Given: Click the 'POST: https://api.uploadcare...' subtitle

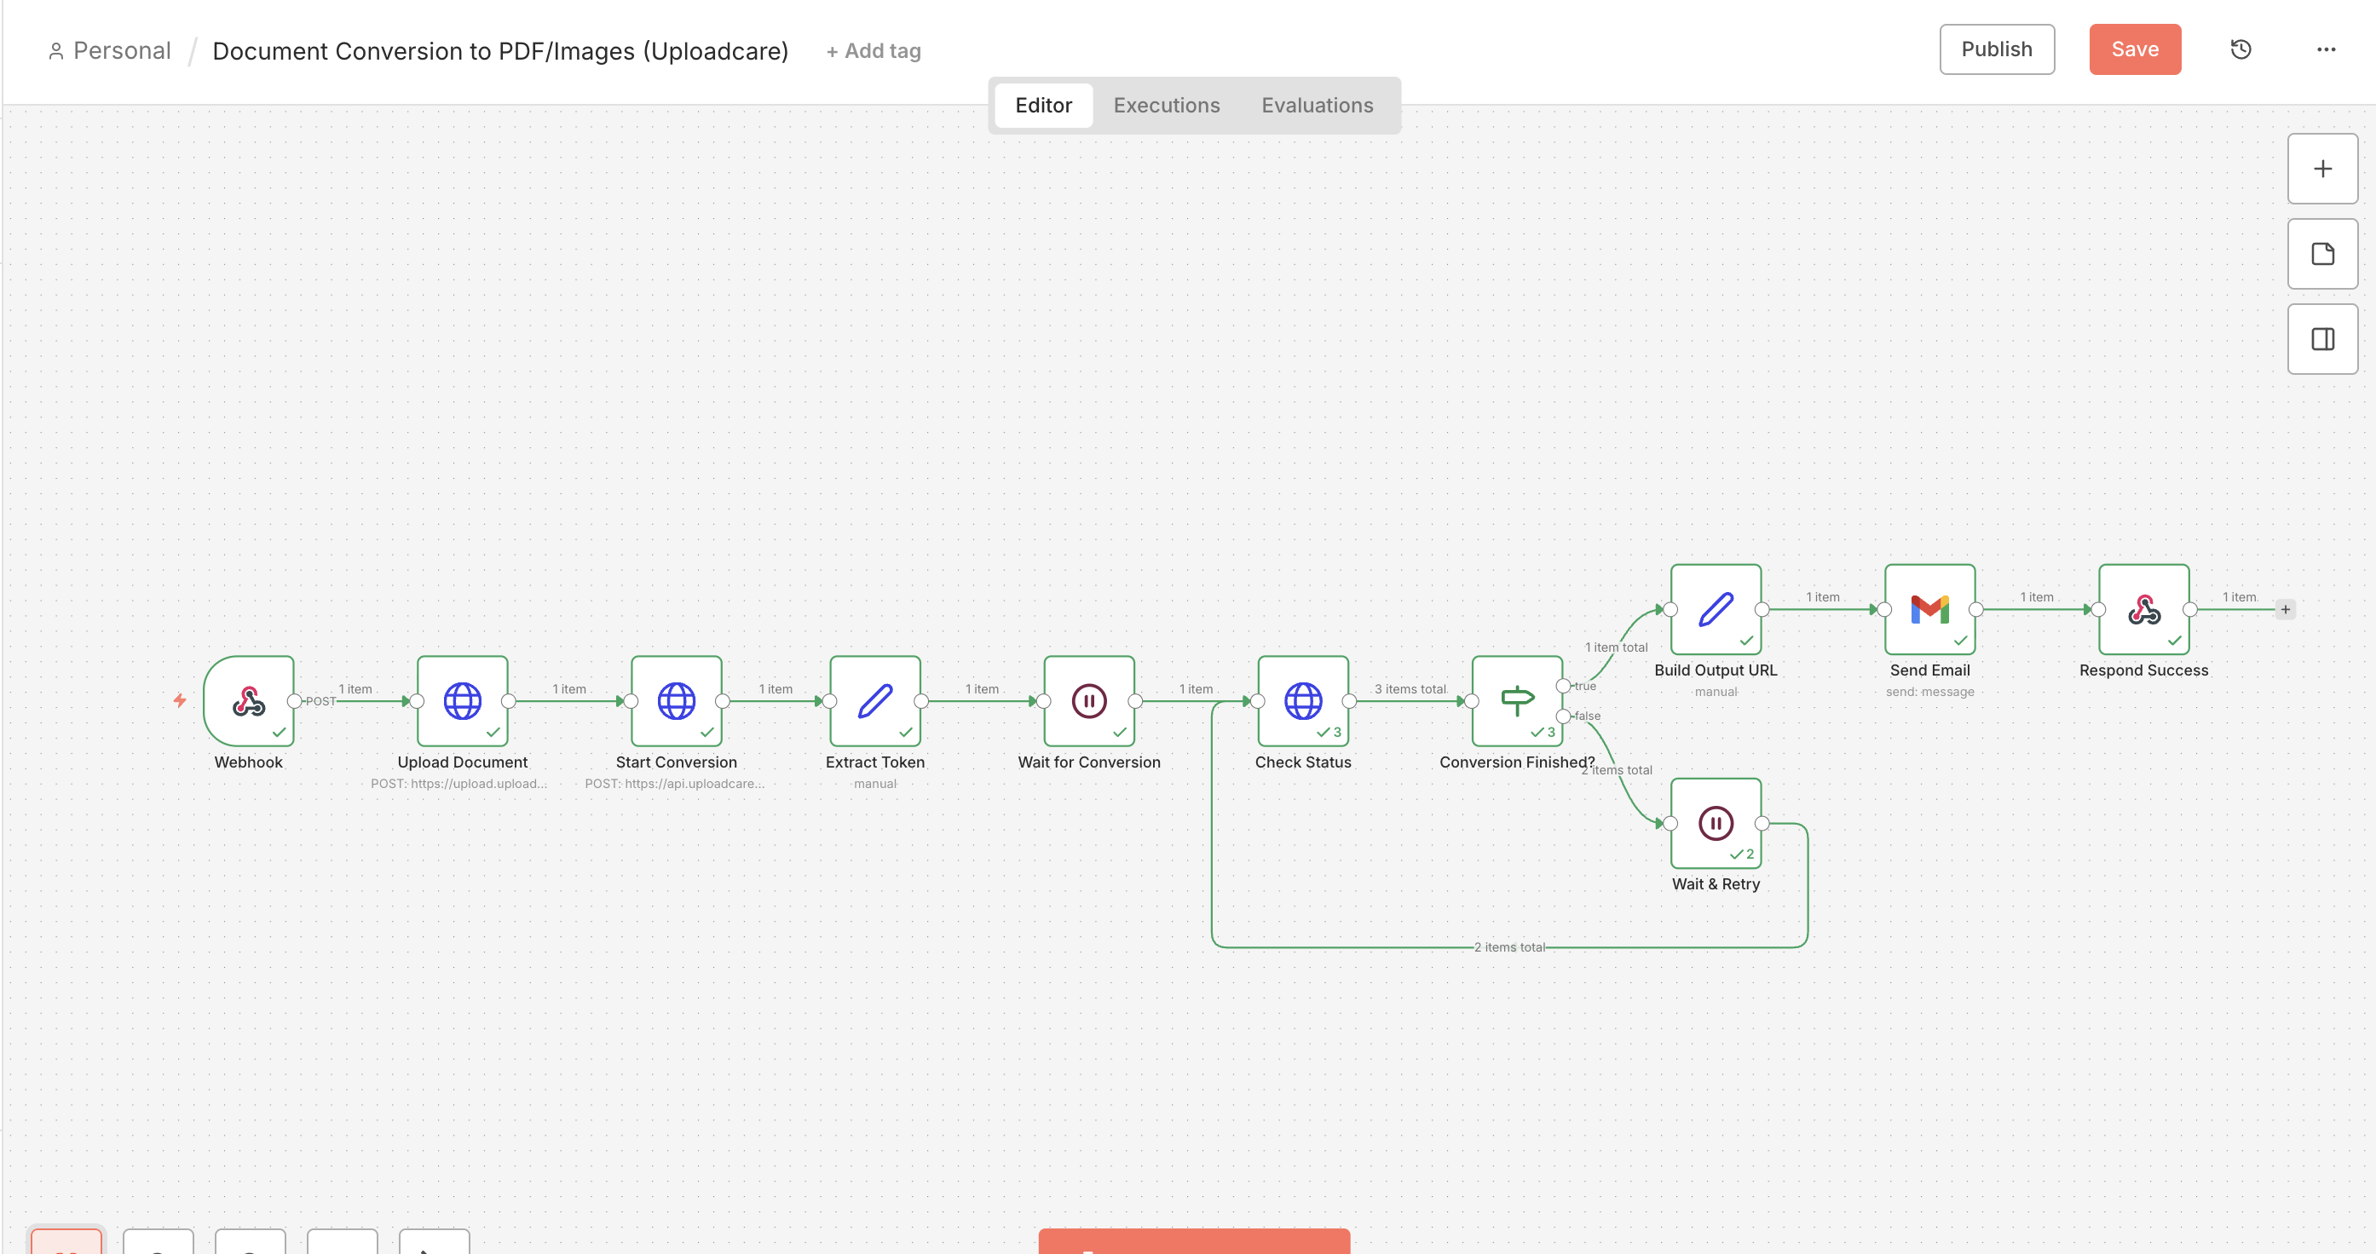Looking at the screenshot, I should coord(674,784).
